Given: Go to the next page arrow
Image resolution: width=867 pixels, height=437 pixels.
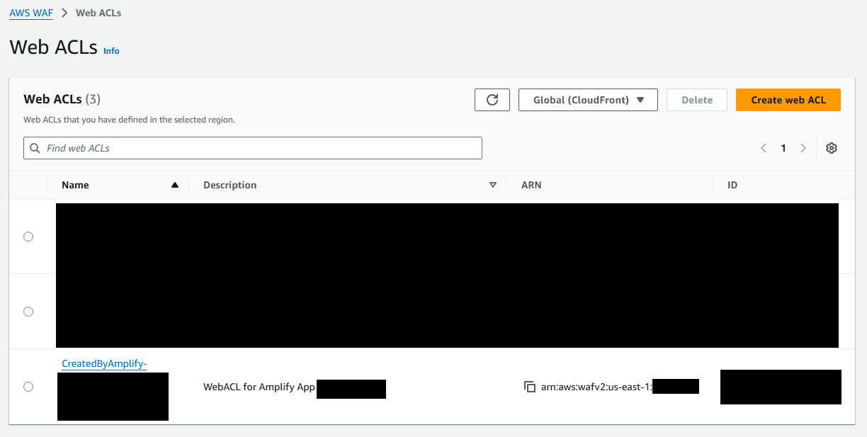Looking at the screenshot, I should coord(803,148).
